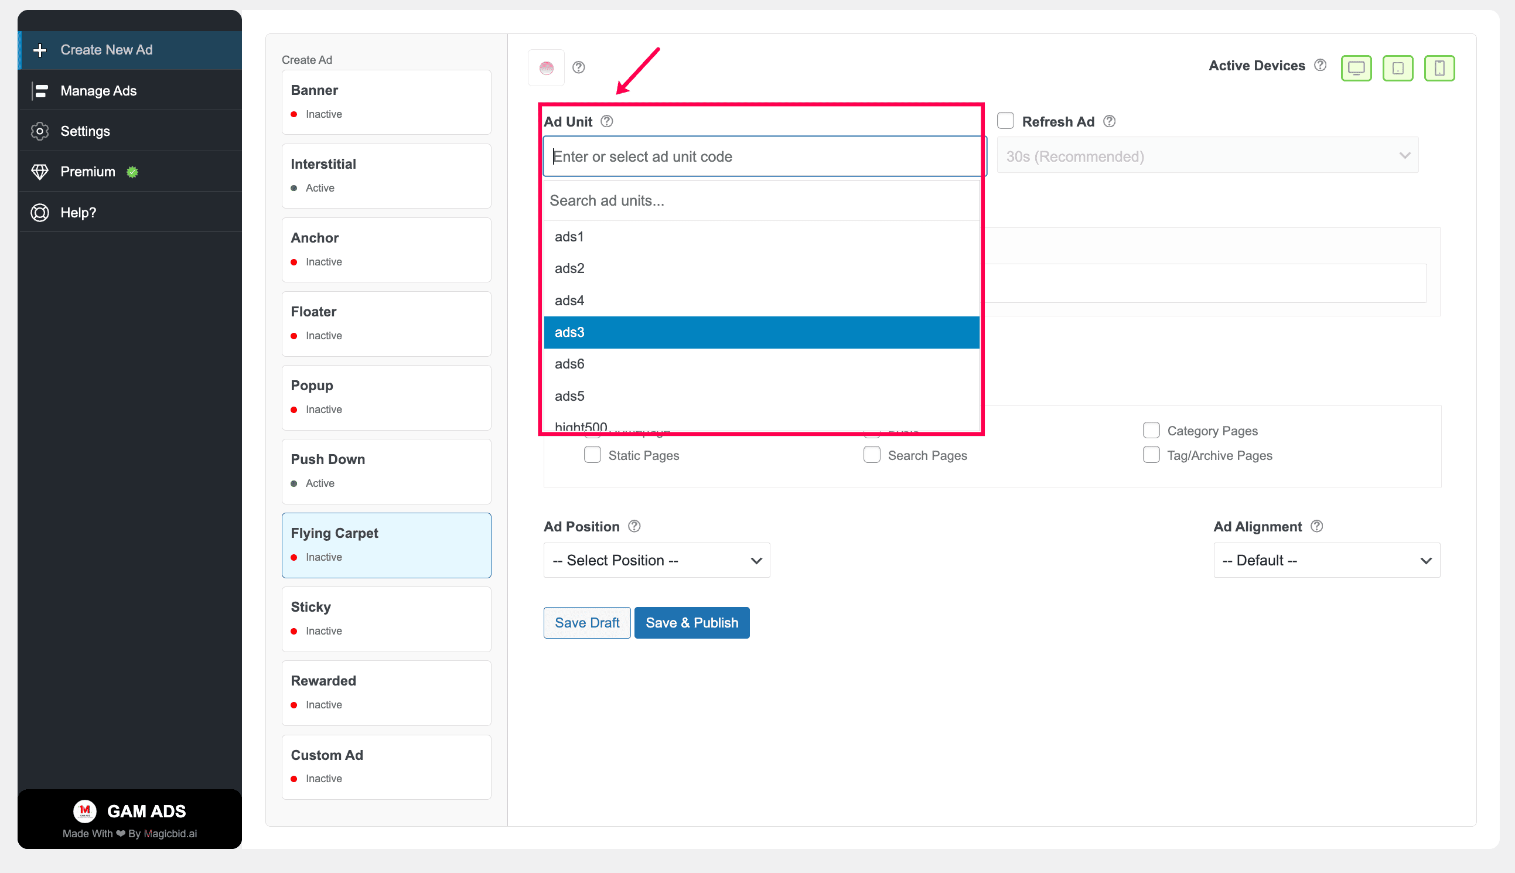Check the Category Pages checkbox
This screenshot has height=873, width=1515.
point(1151,430)
